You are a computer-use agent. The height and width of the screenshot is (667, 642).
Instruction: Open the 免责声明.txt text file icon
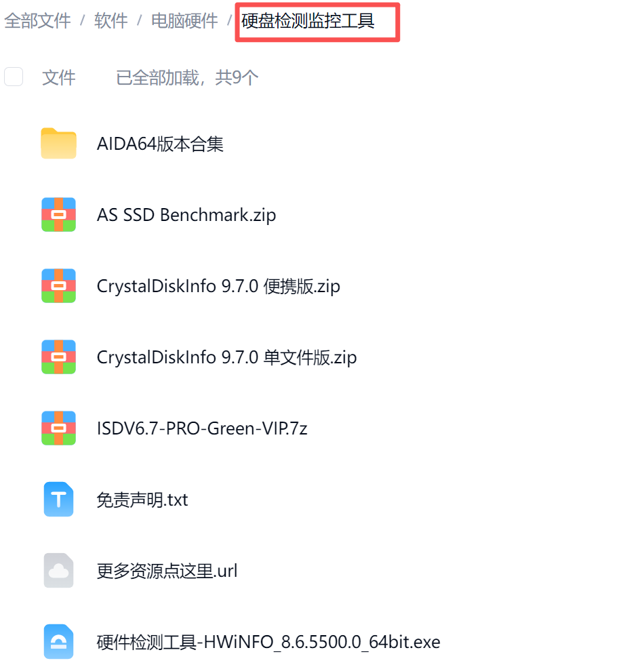(x=59, y=499)
